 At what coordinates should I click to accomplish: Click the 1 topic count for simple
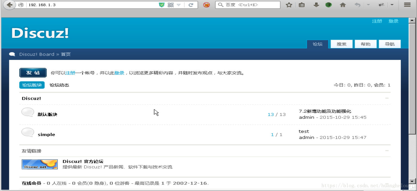tap(272, 135)
